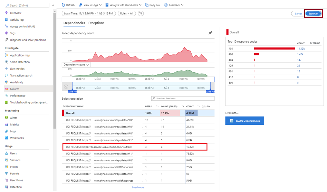
Task: Open Smart Detection in the sidebar
Action: [20, 62]
